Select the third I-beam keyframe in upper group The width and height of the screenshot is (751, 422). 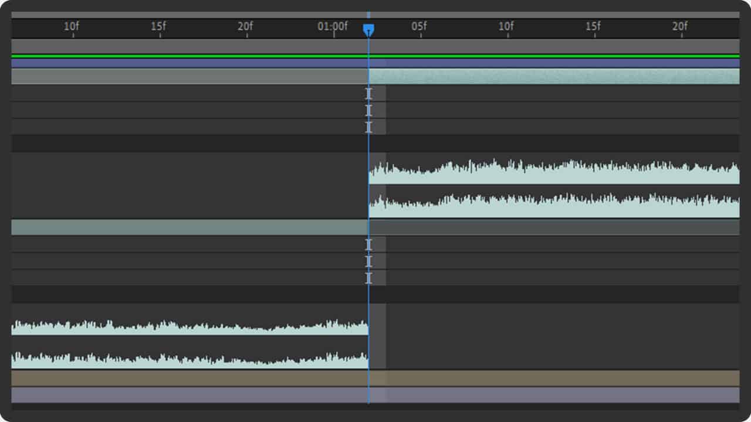click(368, 127)
